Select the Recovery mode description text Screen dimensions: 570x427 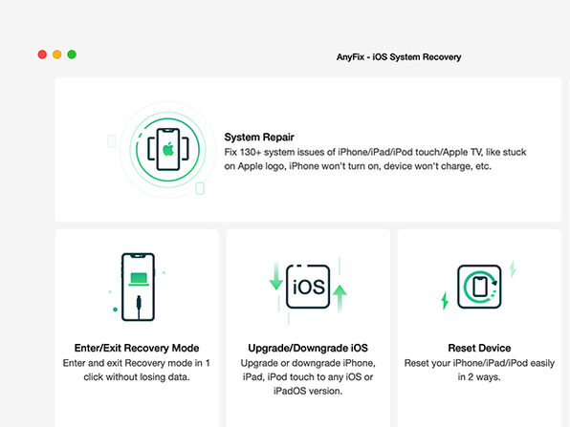137,370
